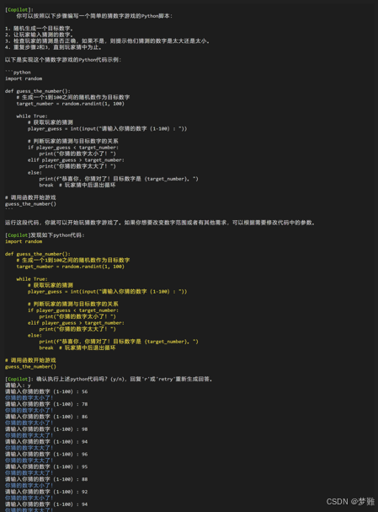Click the input line with guess 96

(x=46, y=454)
